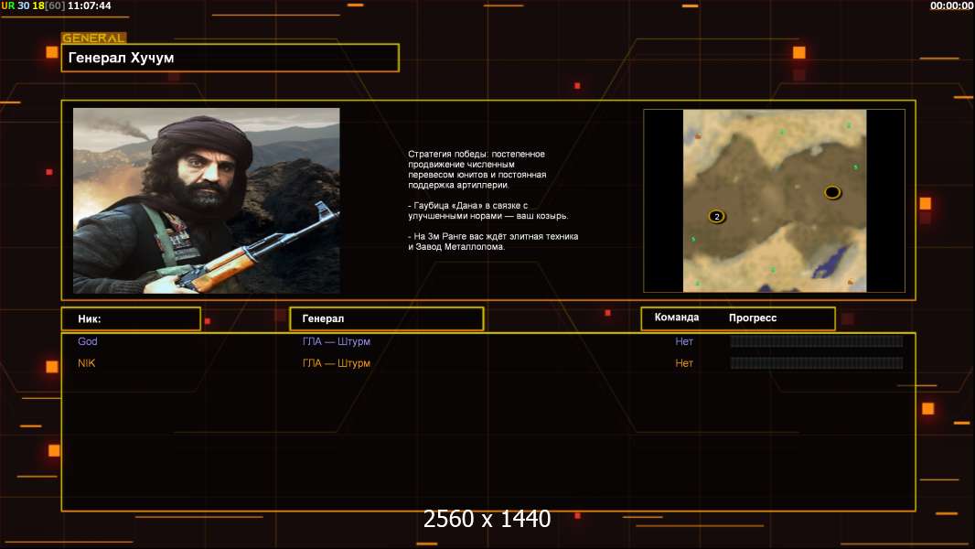Click the GENERAL tag above the name box

point(93,38)
